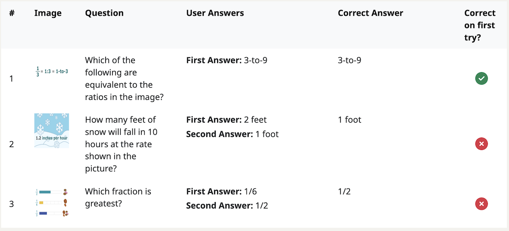Viewport: 509px width, 231px height.
Task: Click the First Answer 3-to-9 entry
Action: tap(227, 60)
